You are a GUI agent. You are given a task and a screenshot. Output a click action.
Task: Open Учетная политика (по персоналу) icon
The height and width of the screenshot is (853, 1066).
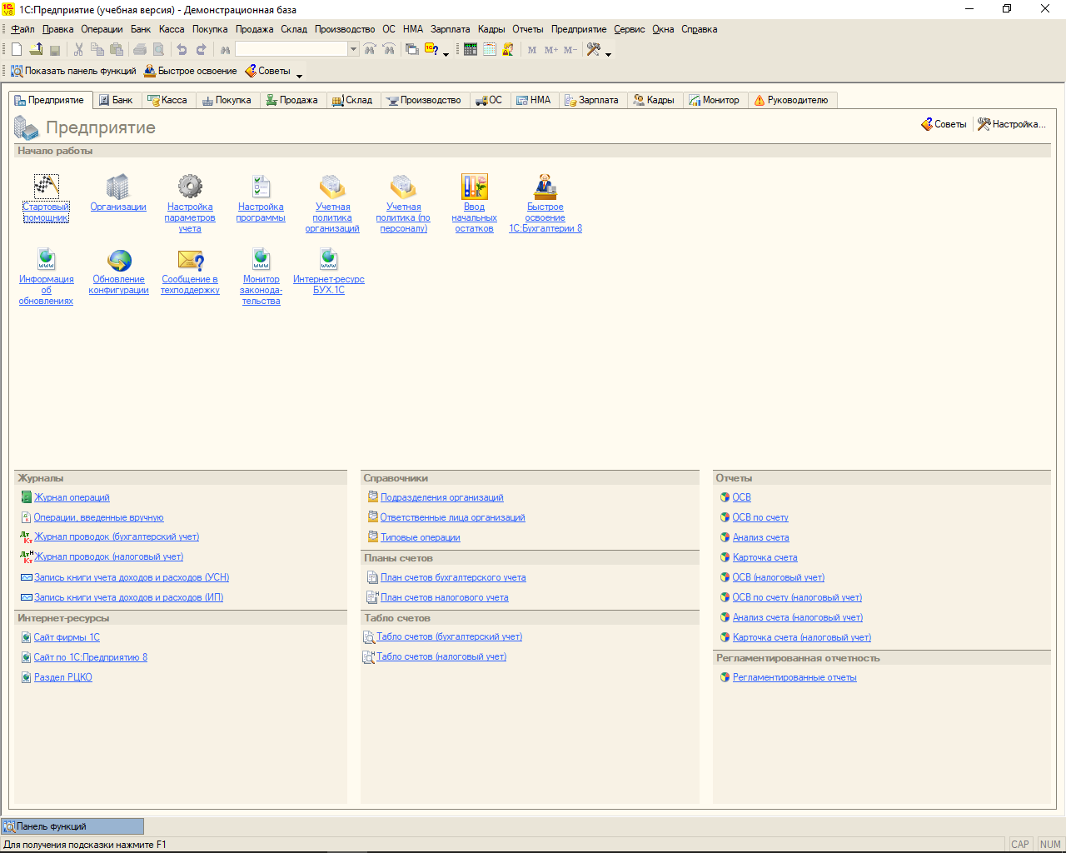403,187
